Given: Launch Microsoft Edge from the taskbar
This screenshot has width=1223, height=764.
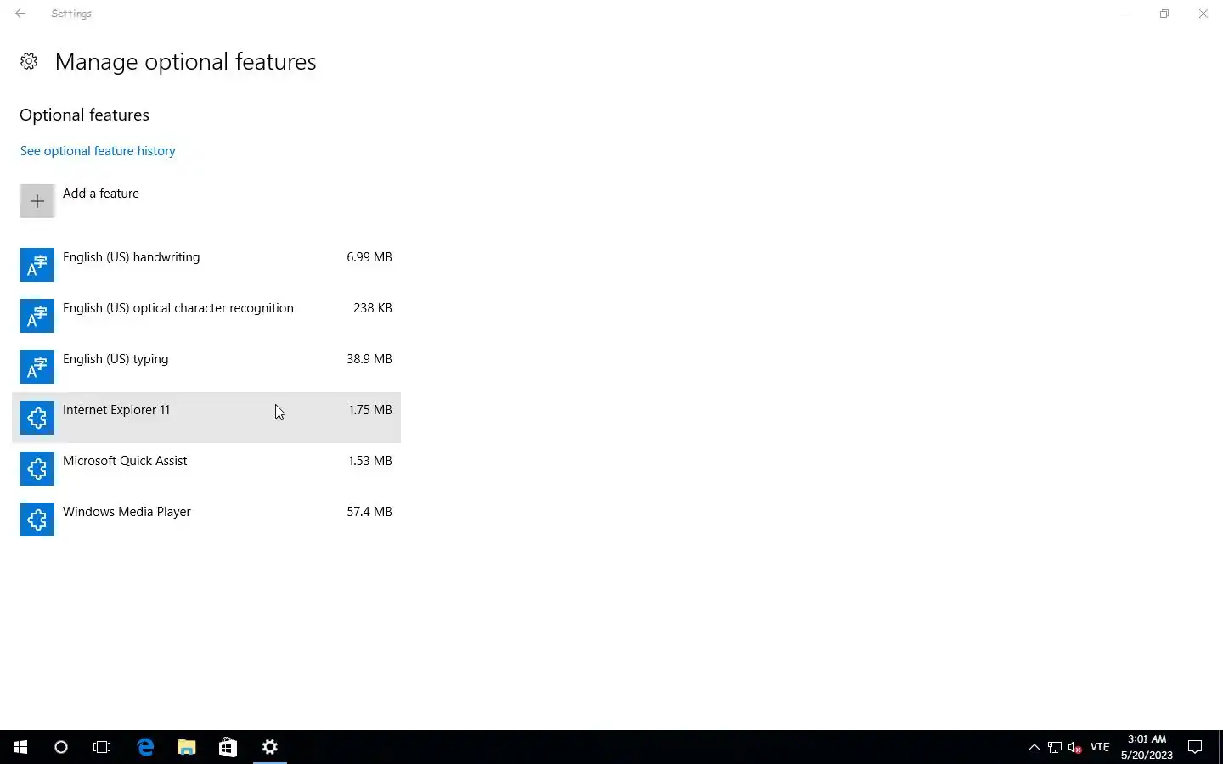Looking at the screenshot, I should [x=145, y=747].
